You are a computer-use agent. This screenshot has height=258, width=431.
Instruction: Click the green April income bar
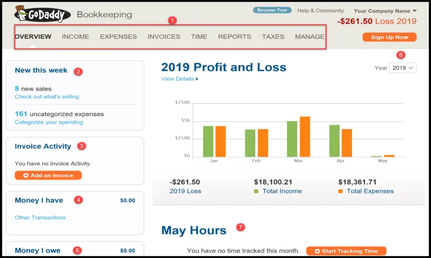point(334,141)
